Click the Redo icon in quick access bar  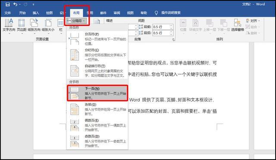tap(25, 4)
